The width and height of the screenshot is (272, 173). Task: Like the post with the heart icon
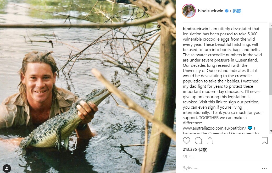click(x=186, y=141)
